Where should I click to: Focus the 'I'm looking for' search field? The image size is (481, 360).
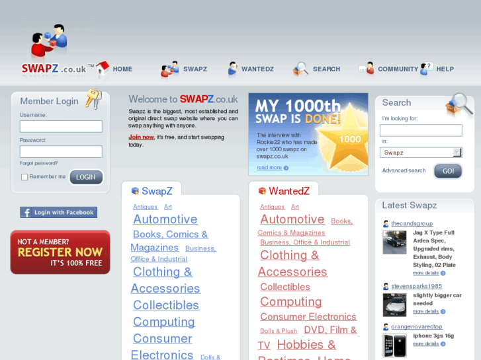(421, 130)
